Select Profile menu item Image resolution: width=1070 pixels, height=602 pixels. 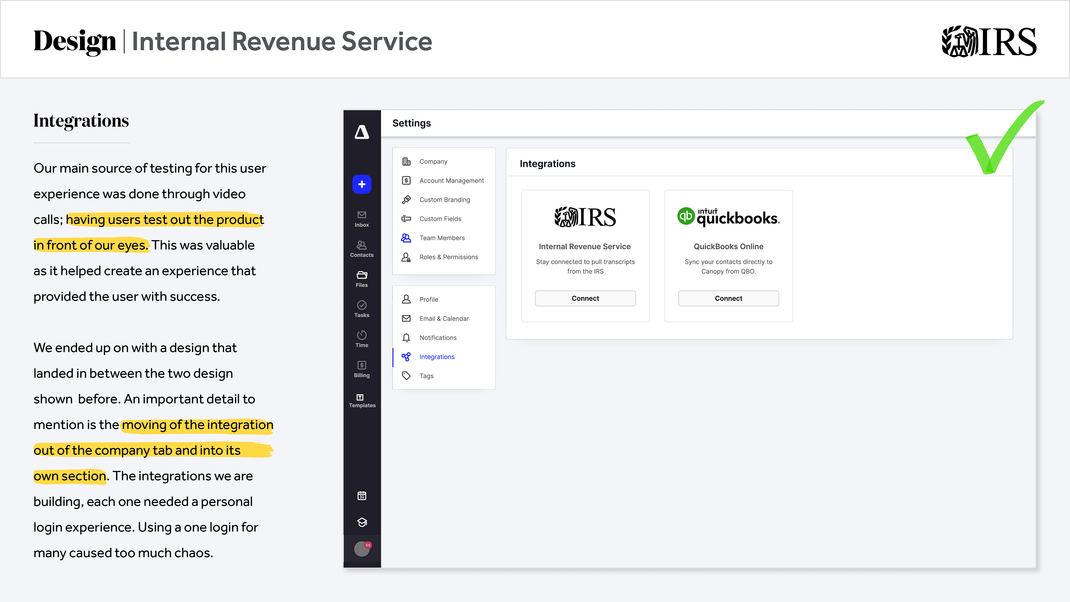tap(444, 299)
